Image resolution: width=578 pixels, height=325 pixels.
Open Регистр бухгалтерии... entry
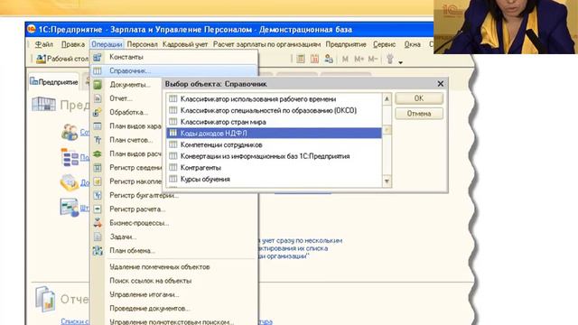coord(144,195)
